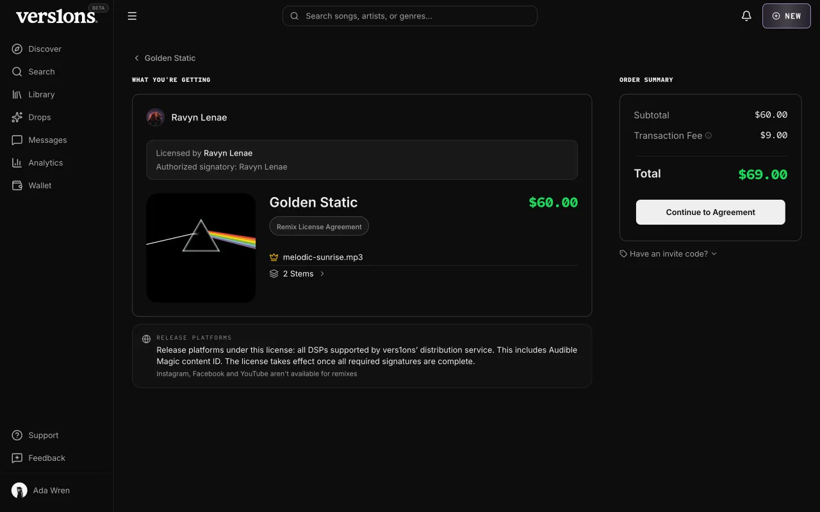The image size is (820, 512).
Task: Click the Transaction Fee info icon
Action: coord(709,136)
